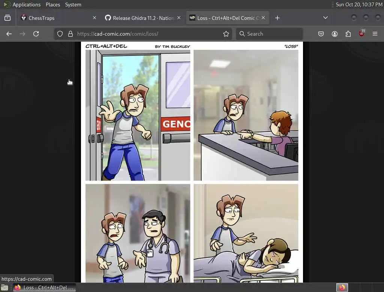Close the Loss comic tab
This screenshot has height=292, width=384.
tap(263, 18)
